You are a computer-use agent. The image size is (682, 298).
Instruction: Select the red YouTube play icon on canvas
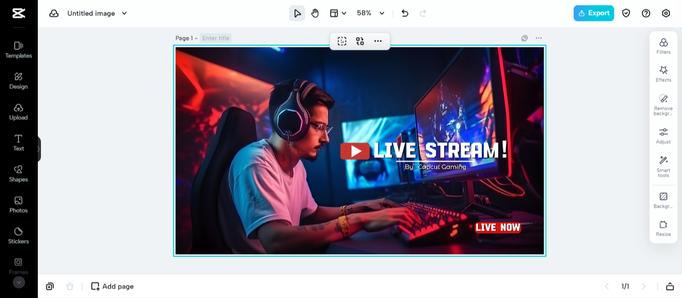(355, 151)
